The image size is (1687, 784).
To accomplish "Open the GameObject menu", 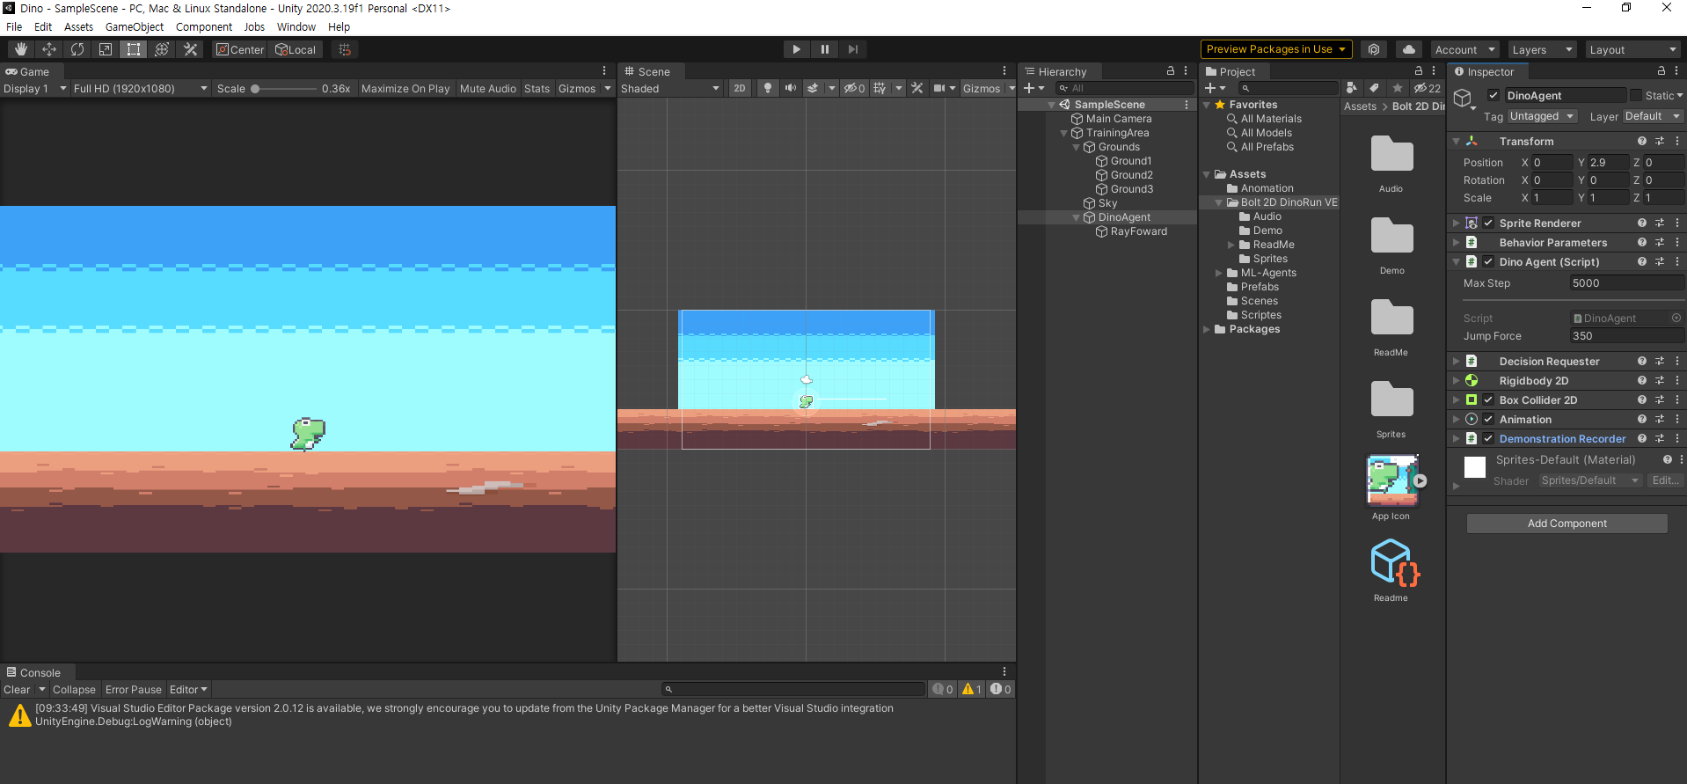I will [135, 27].
